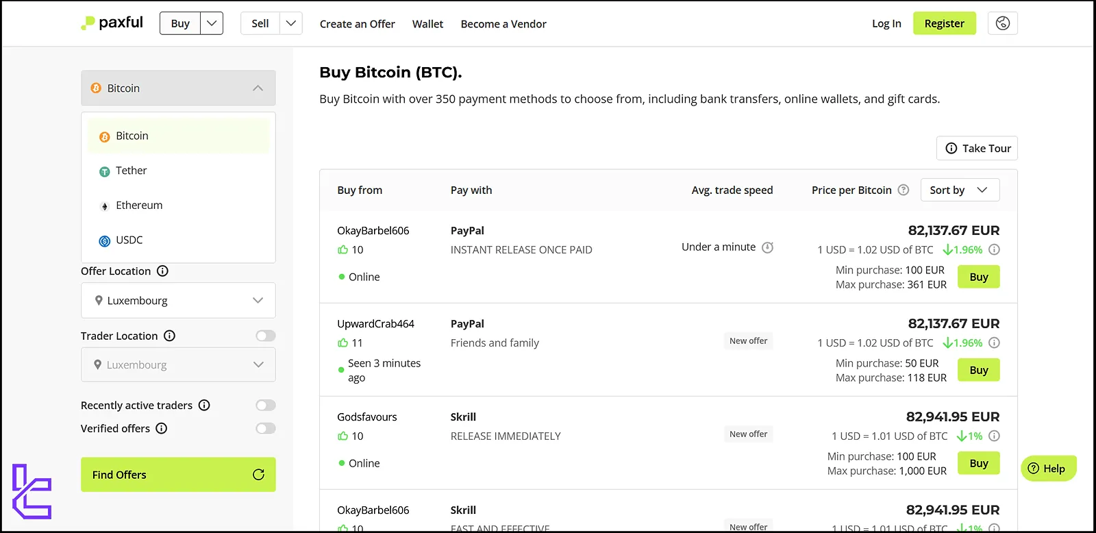Open the Buy dropdown arrow
The height and width of the screenshot is (533, 1096).
point(212,23)
